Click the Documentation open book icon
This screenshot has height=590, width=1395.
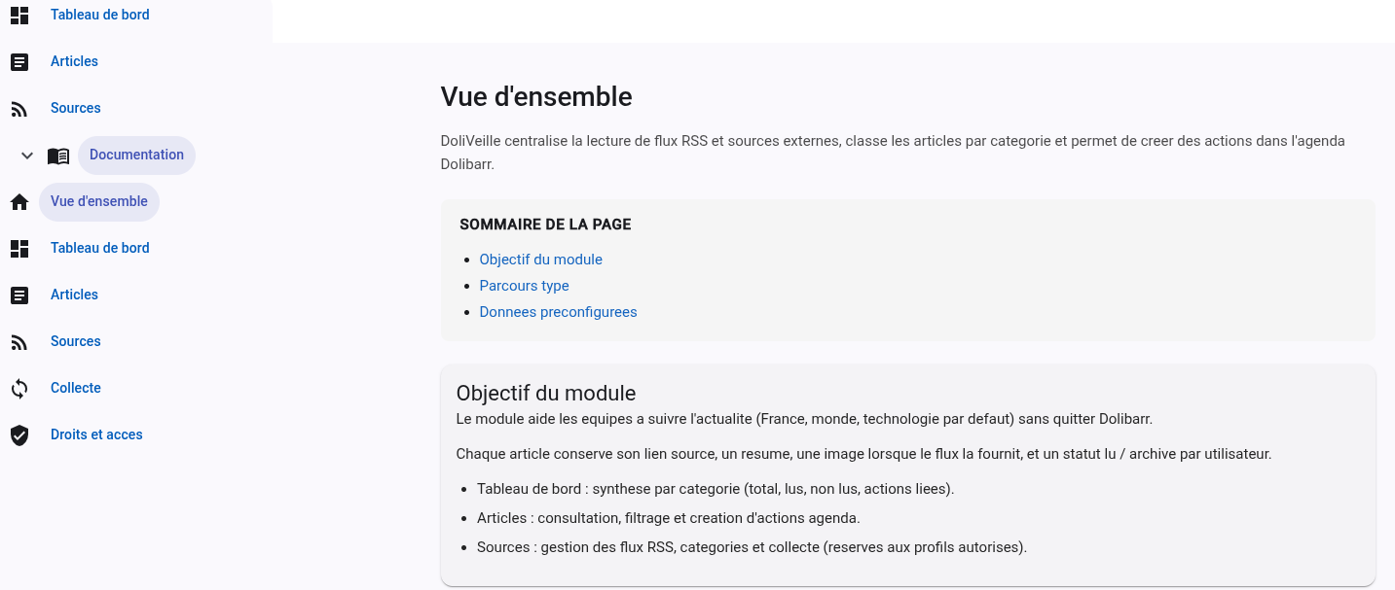pyautogui.click(x=58, y=156)
